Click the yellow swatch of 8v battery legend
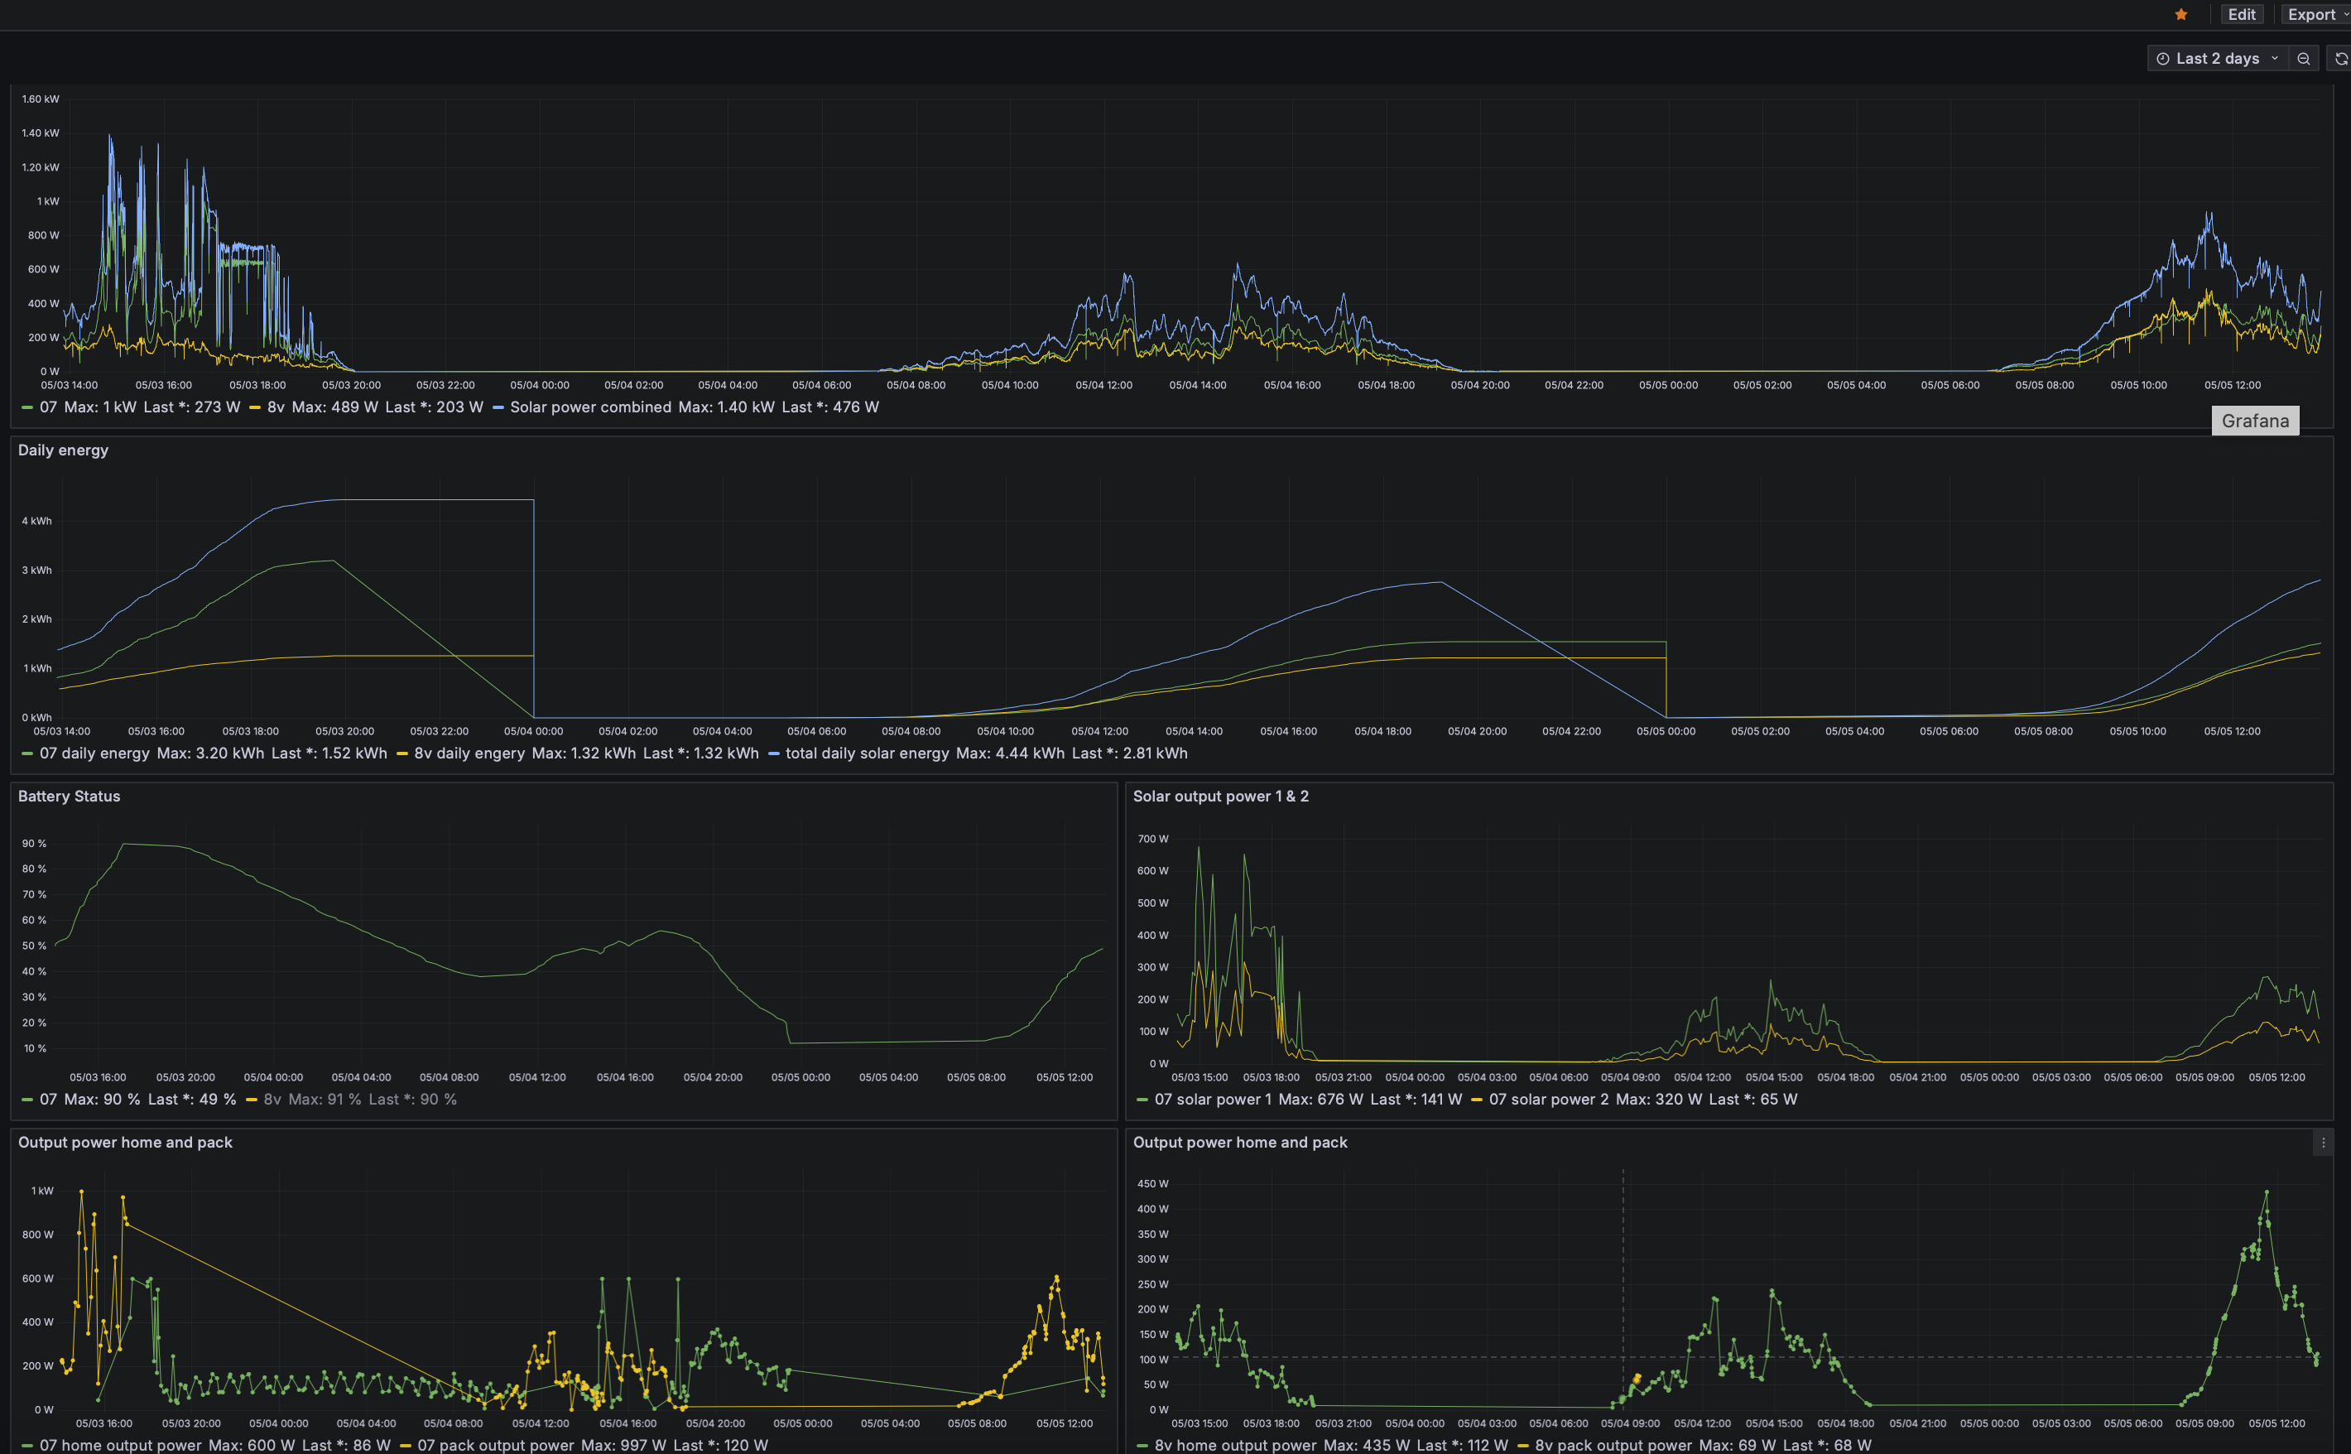This screenshot has width=2351, height=1454. (x=252, y=1100)
